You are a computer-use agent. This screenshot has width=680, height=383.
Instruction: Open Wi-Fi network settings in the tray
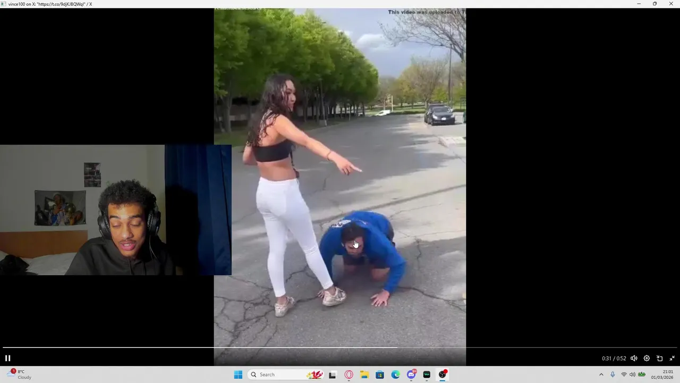(x=624, y=374)
